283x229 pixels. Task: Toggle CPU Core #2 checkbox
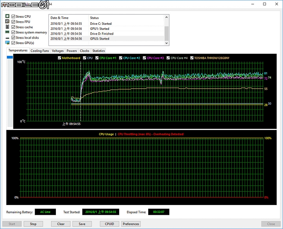(x=121, y=58)
